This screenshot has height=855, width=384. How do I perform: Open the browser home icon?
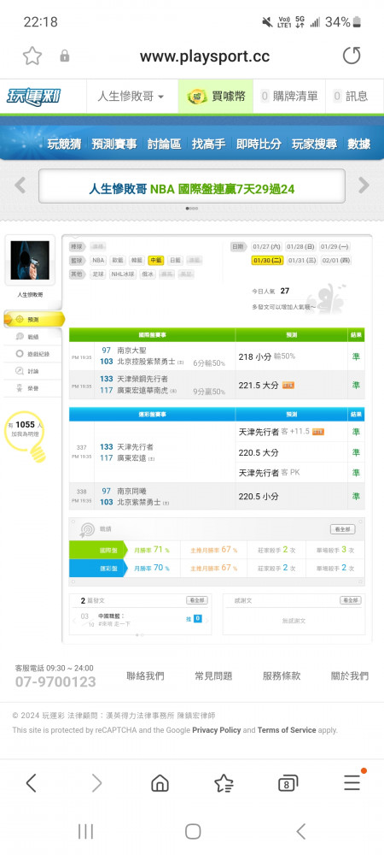point(160,783)
